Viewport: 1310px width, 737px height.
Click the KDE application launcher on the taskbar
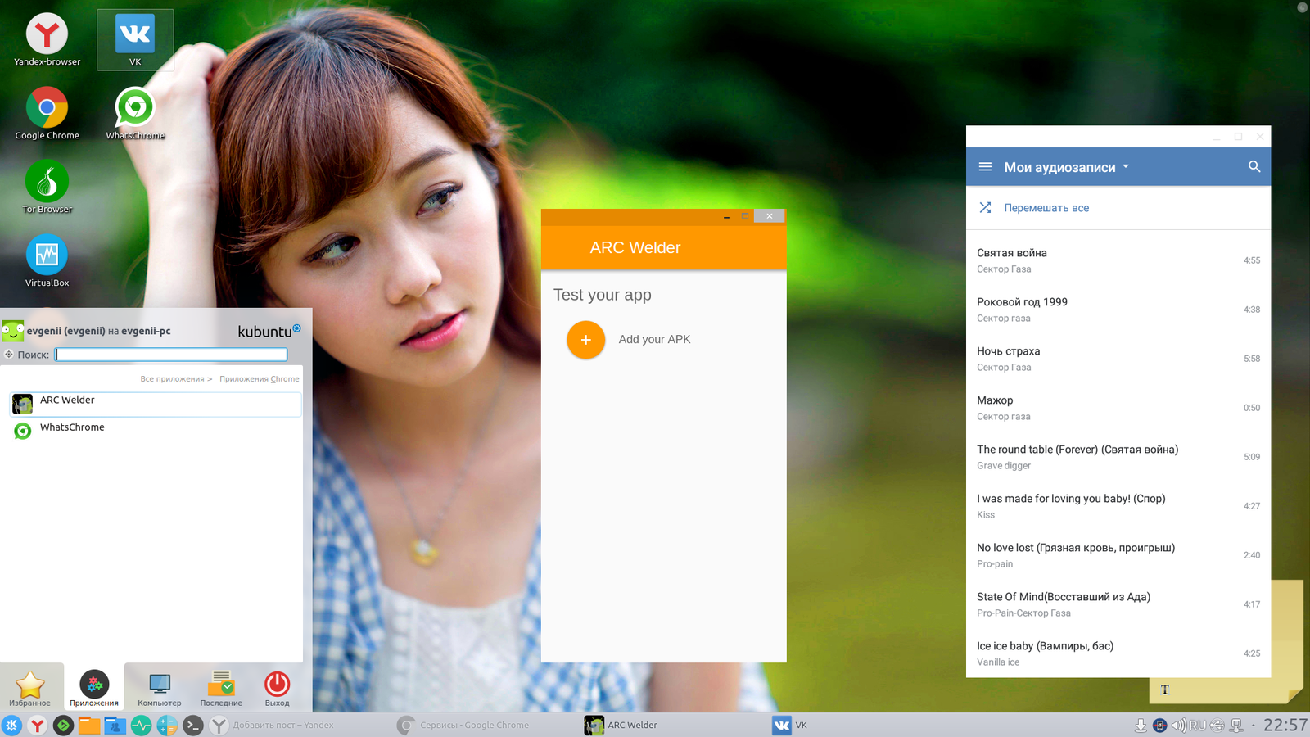click(x=11, y=725)
